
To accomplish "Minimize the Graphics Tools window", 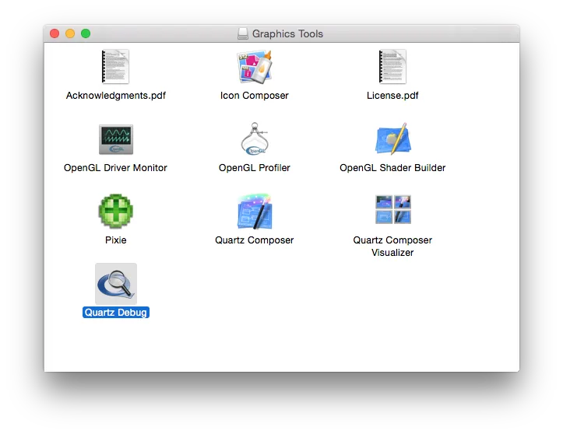I will coord(70,33).
